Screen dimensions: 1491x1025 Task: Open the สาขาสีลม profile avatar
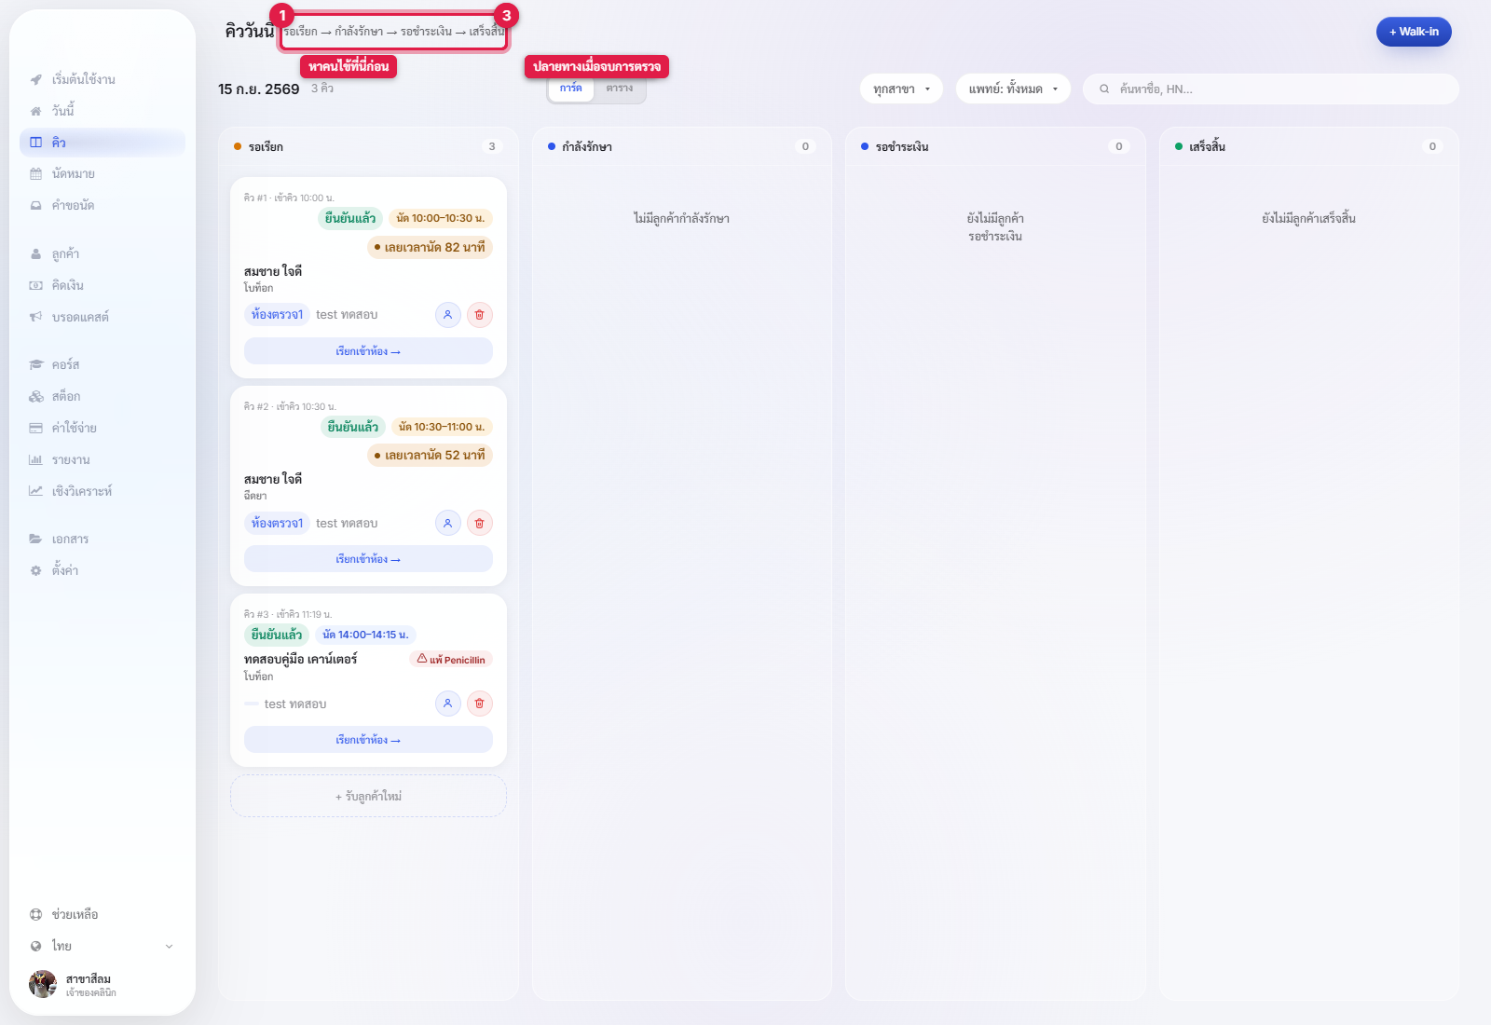[x=43, y=984]
